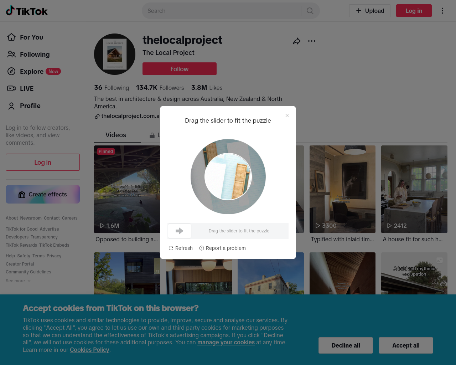Open the pinned video with 1.6M views

127,189
